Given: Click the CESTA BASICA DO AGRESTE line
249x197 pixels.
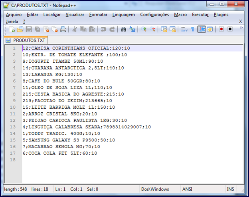Looking at the screenshot, I should point(73,94).
